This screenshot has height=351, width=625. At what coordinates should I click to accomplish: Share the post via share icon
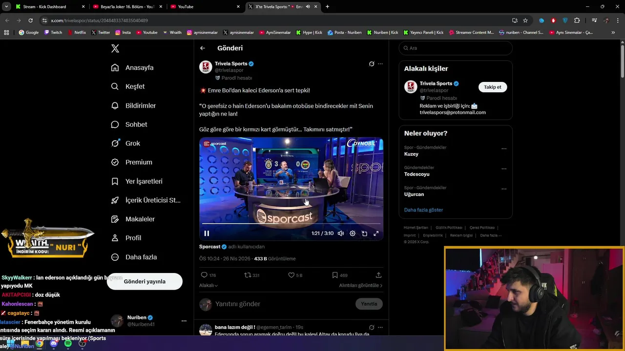378,275
